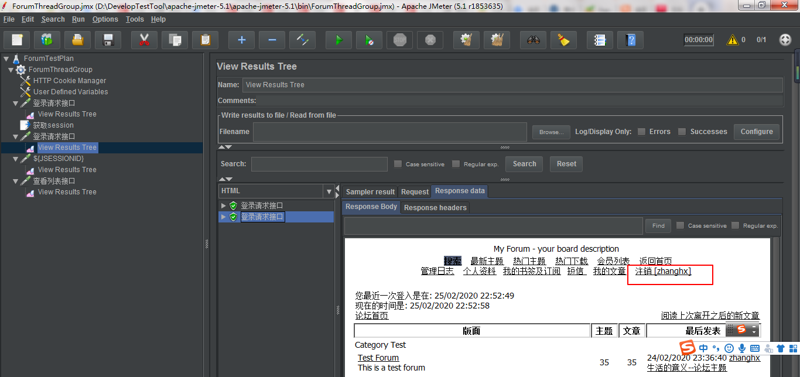
Task: Open Search via binoculars icon
Action: pyautogui.click(x=533, y=40)
